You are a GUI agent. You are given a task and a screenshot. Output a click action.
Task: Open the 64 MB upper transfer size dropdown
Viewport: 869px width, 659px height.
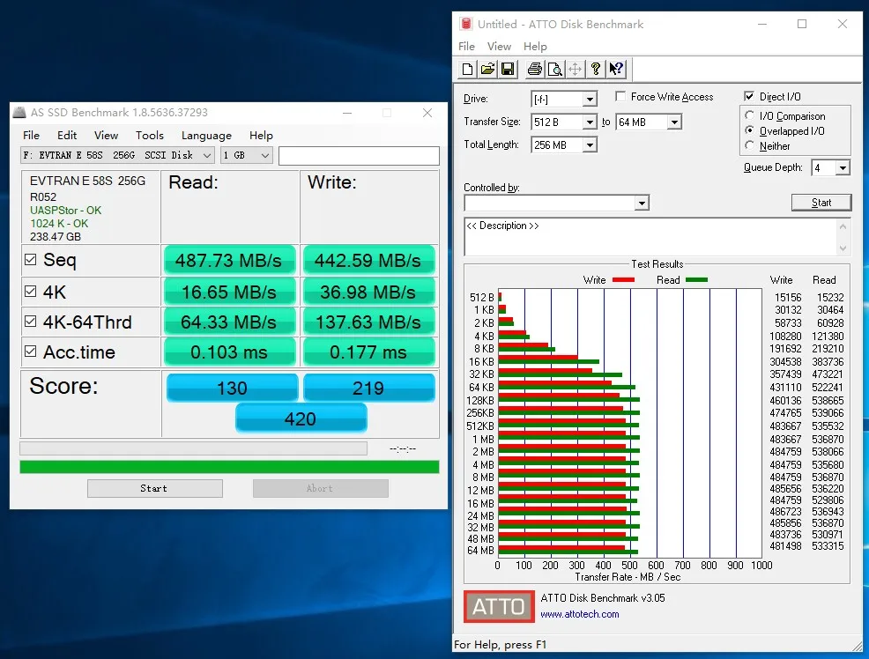pyautogui.click(x=674, y=122)
